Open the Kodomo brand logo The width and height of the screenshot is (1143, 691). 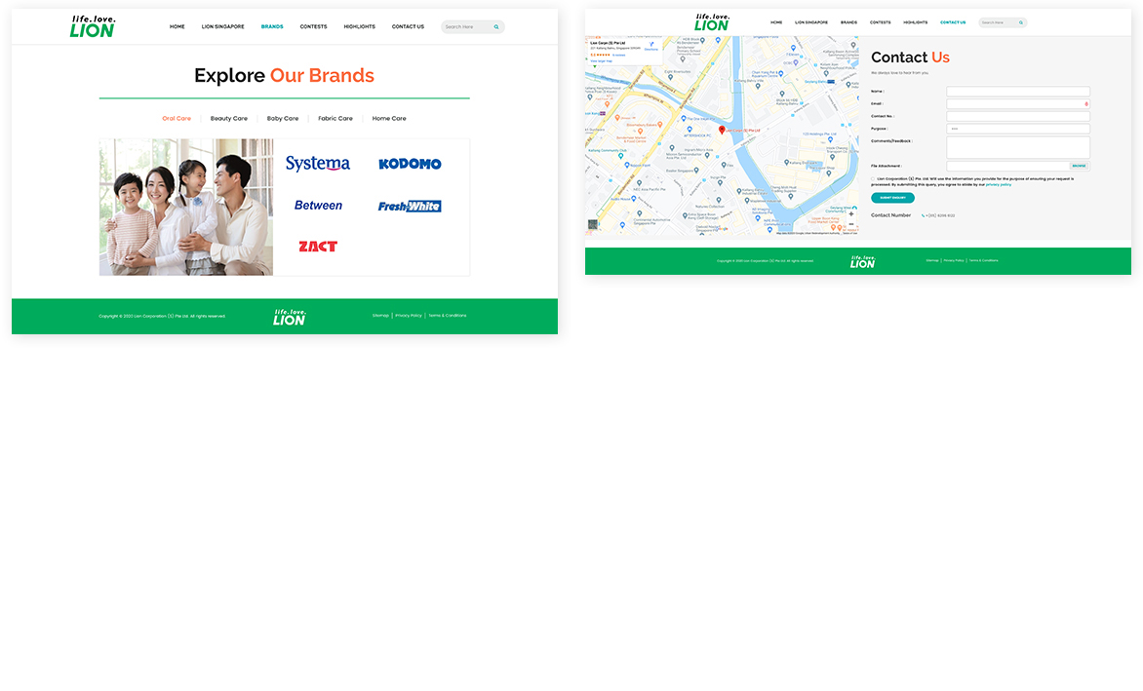(410, 164)
